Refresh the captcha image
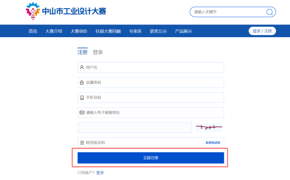Image resolution: width=290 pixels, height=180 pixels. tap(209, 127)
